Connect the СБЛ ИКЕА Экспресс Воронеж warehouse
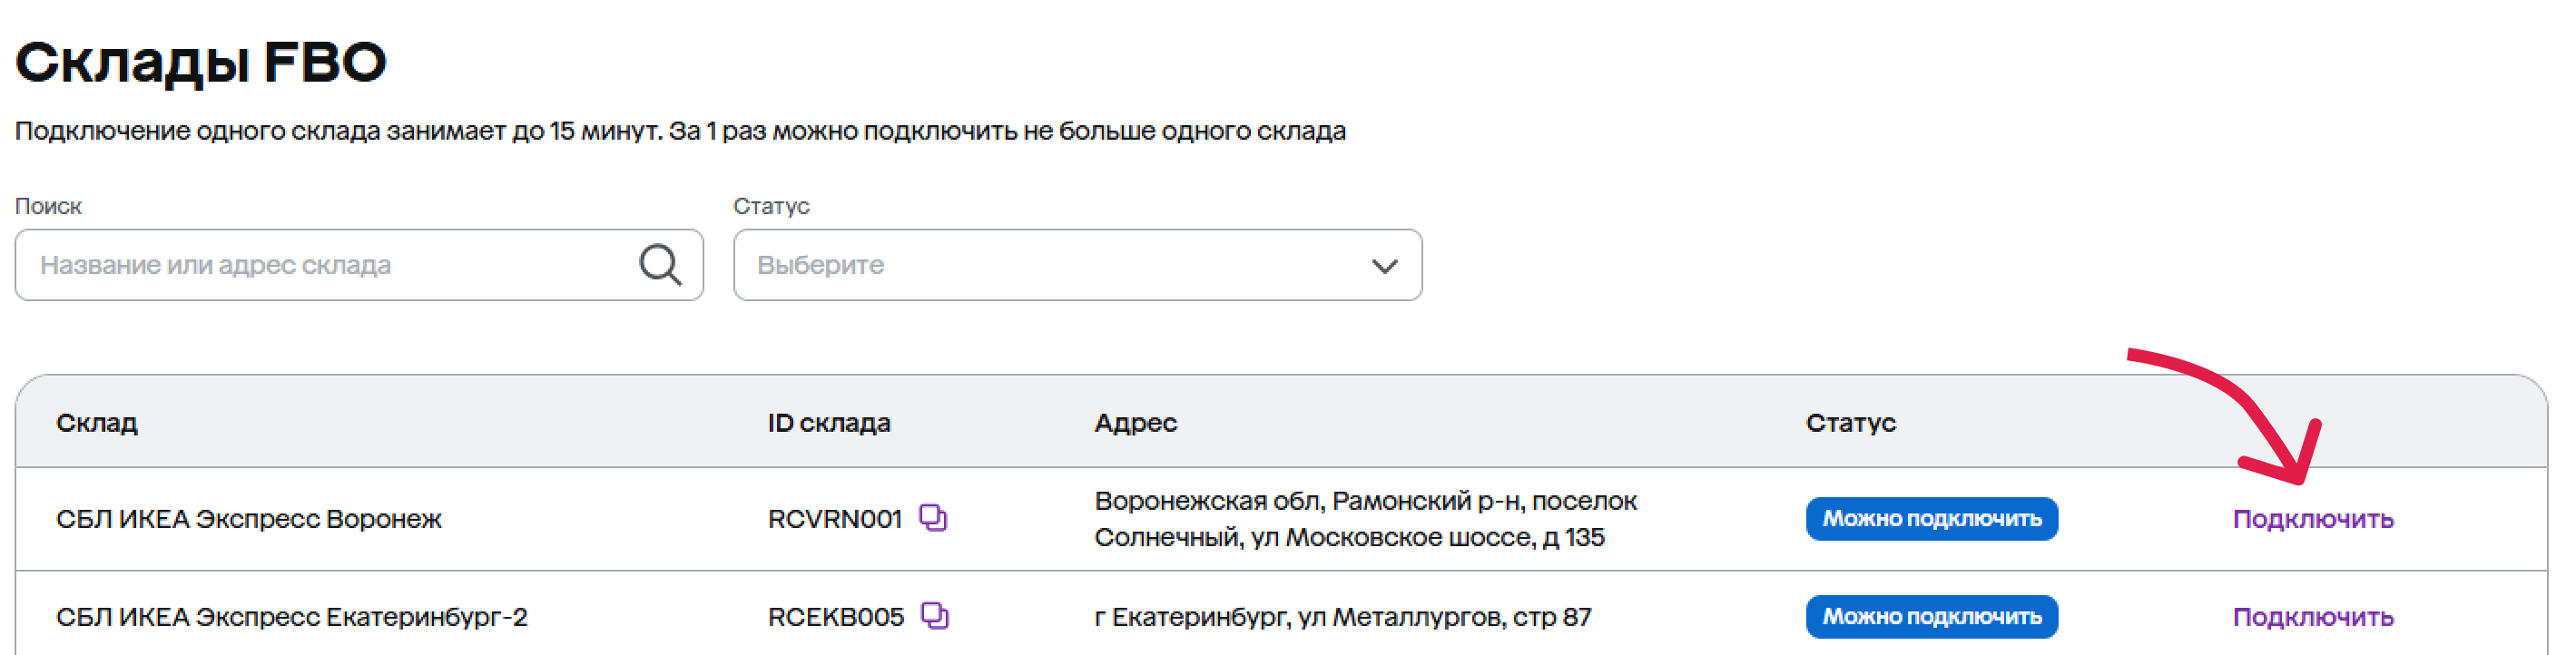Image resolution: width=2576 pixels, height=655 pixels. click(2313, 519)
